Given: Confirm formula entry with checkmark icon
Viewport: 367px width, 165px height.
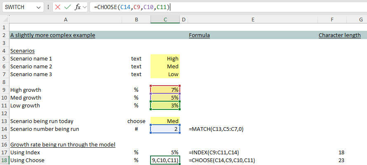Looking at the screenshot, I should click(x=68, y=7).
